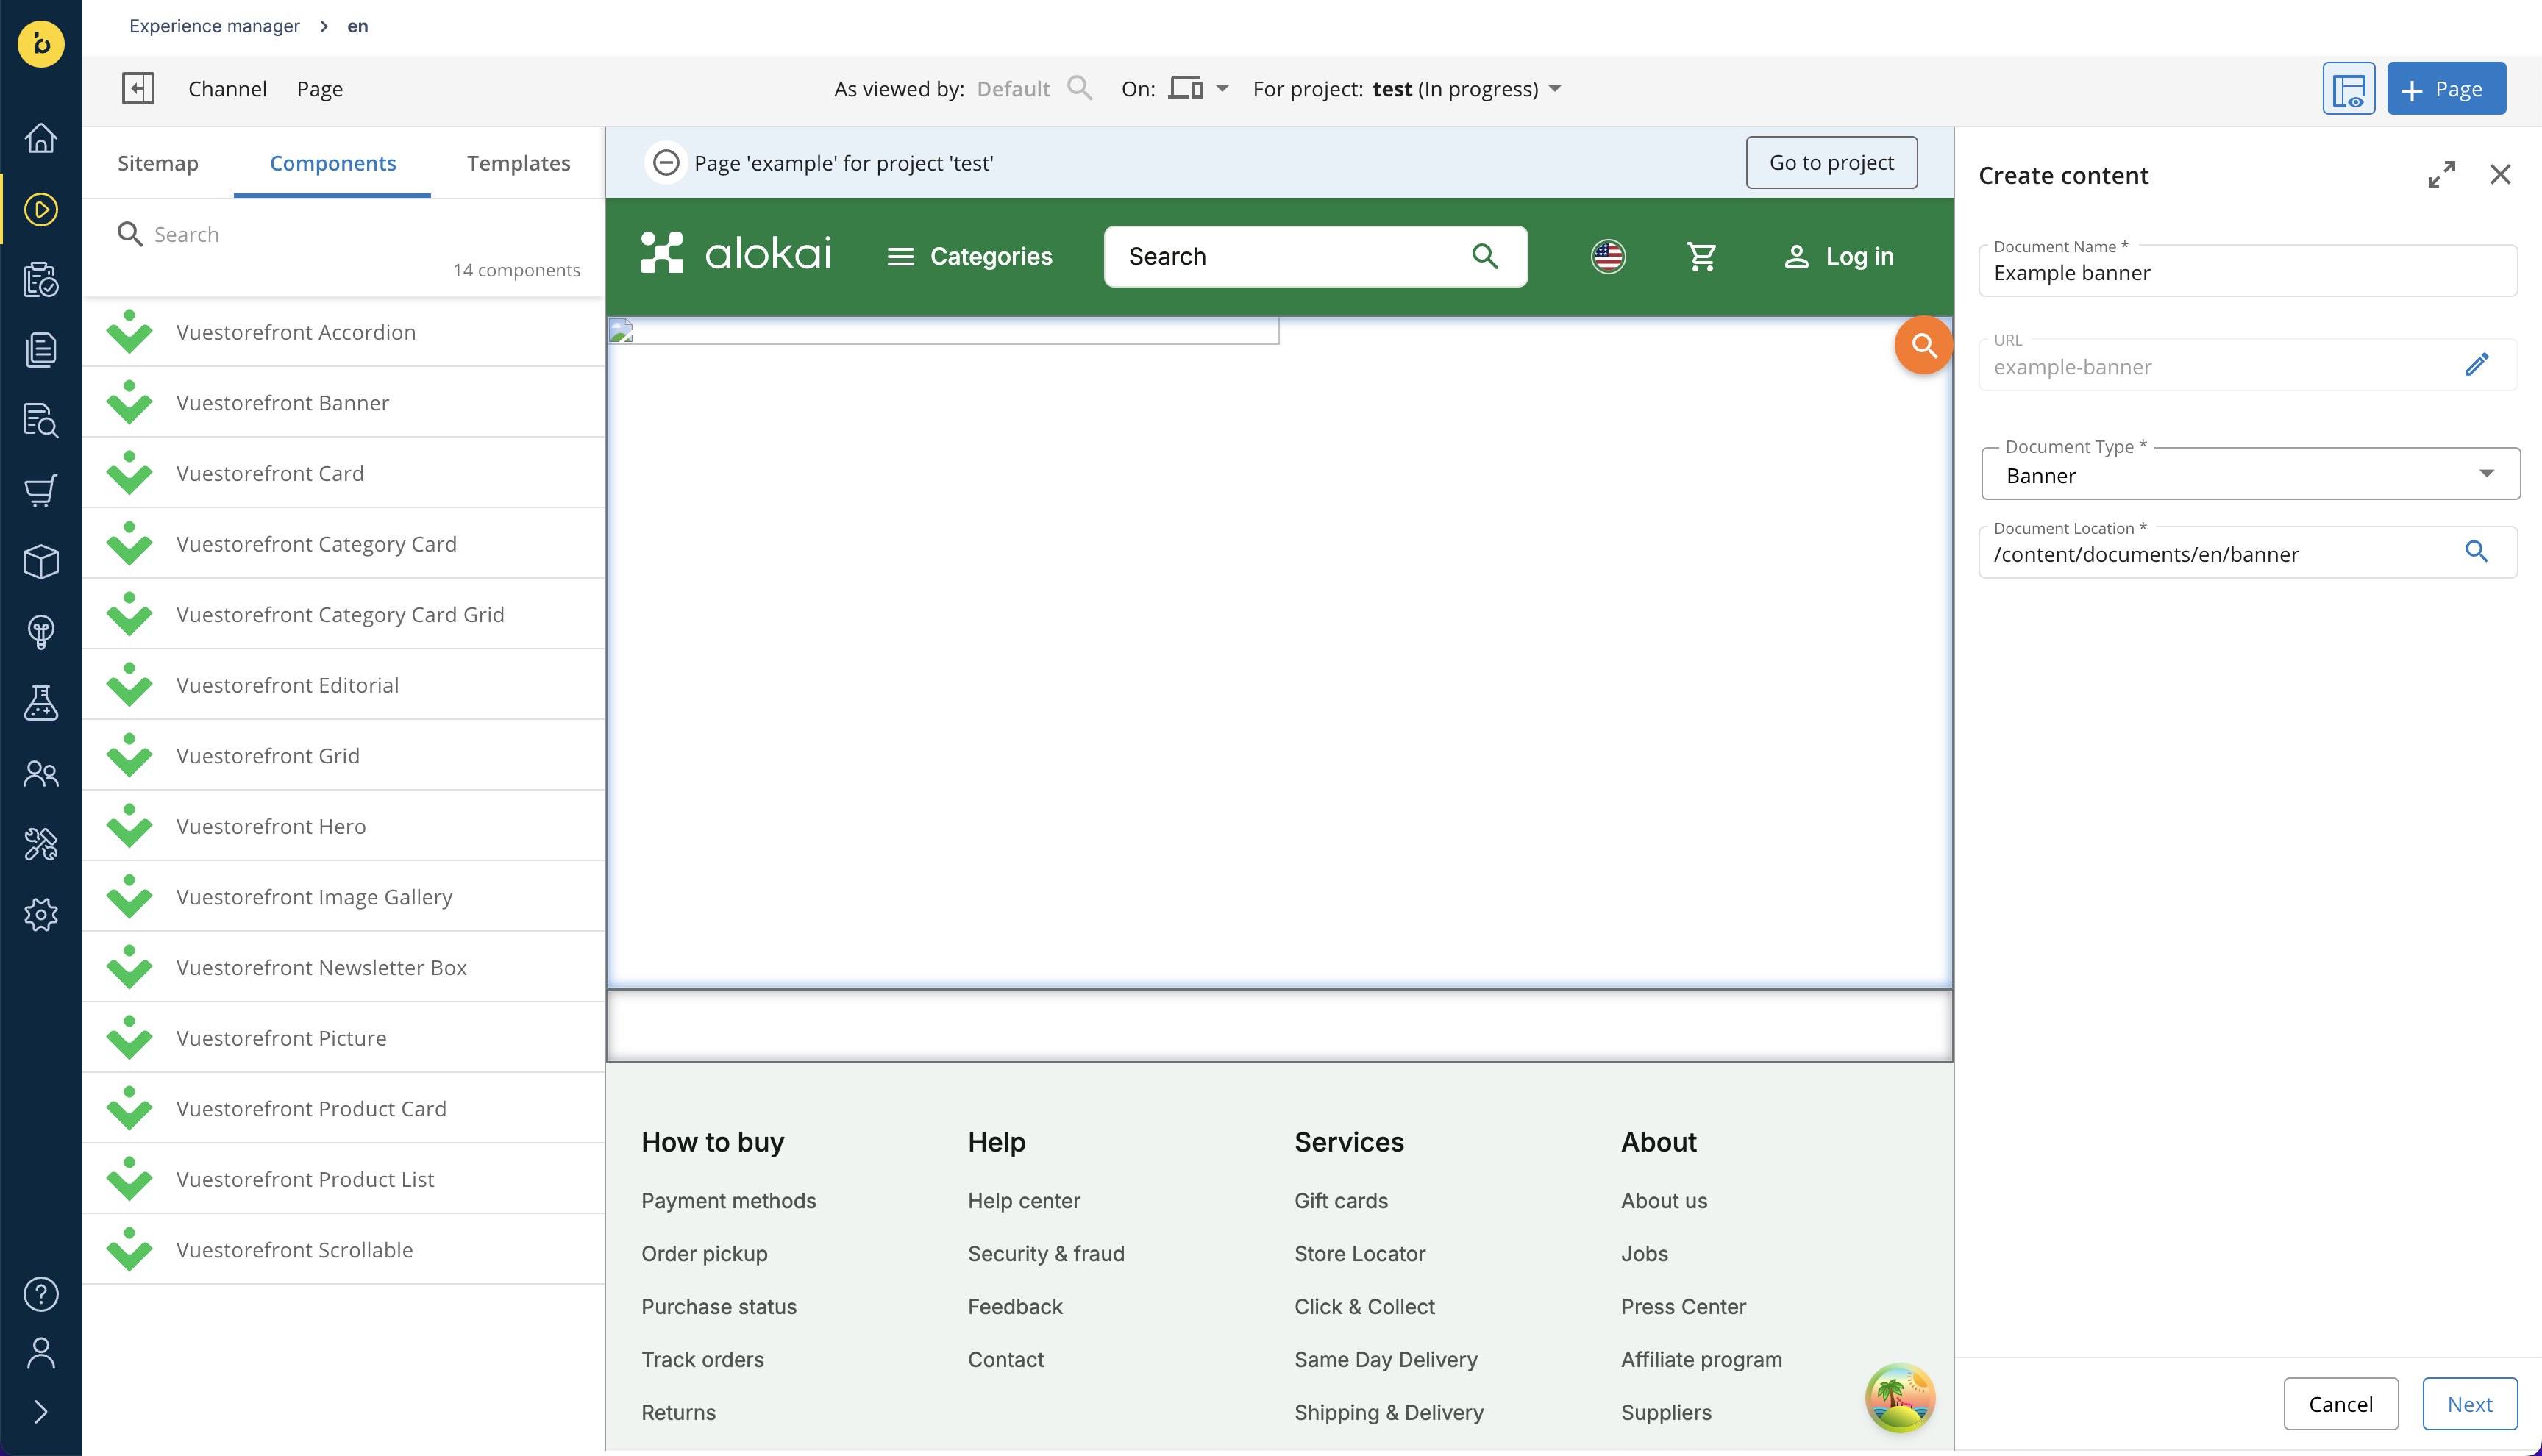Click the Experience manager breadcrumb
Viewport: 2542px width, 1456px height.
point(214,26)
